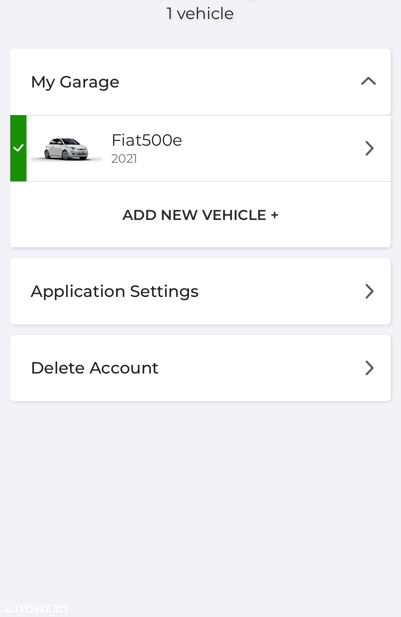Tap the arrow beside Application Settings

(369, 291)
